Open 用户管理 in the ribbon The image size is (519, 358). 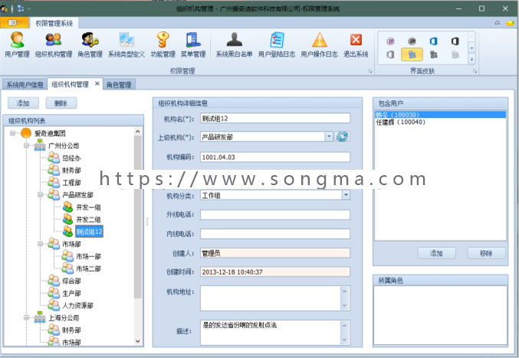[17, 44]
